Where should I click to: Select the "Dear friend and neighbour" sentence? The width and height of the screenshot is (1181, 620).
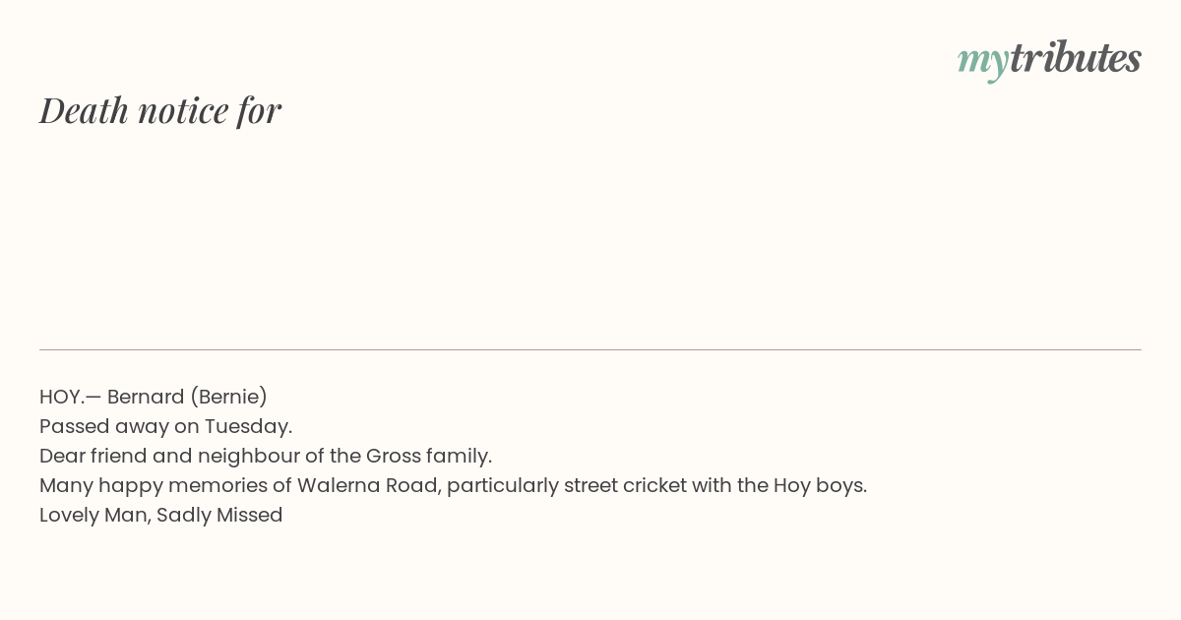point(266,456)
